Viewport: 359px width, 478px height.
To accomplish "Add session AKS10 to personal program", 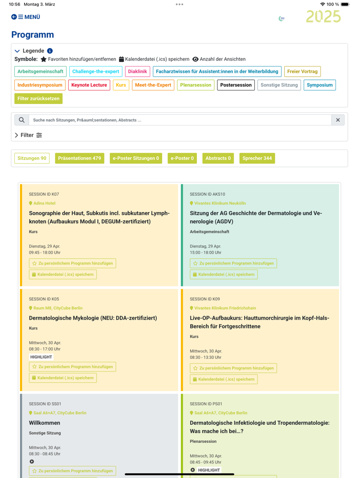I will click(233, 263).
